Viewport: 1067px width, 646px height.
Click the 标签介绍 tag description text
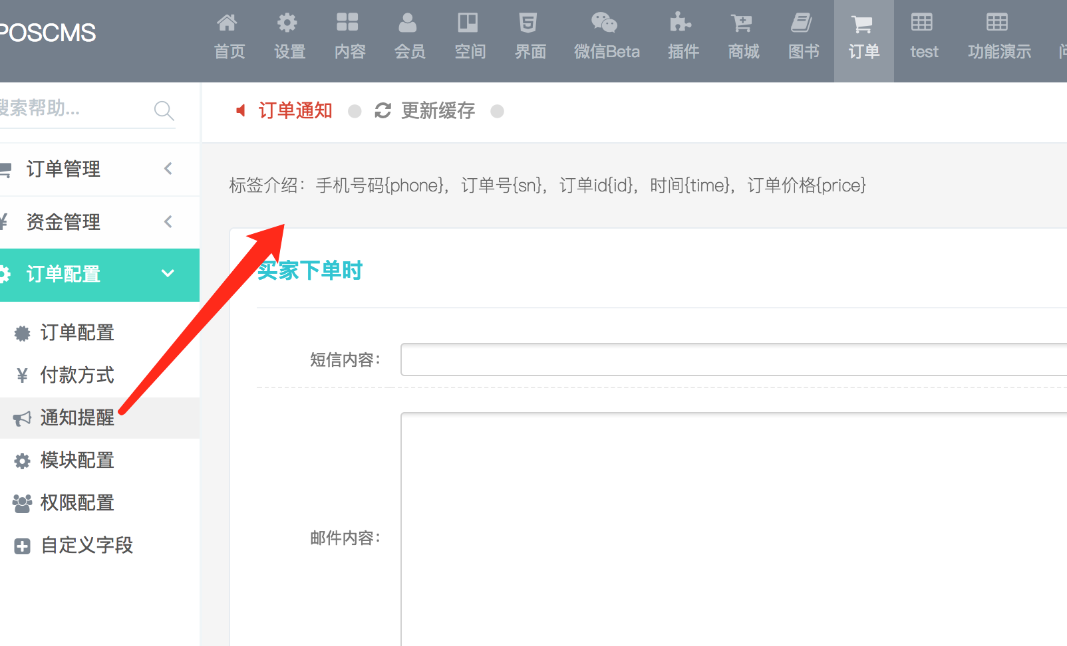(x=547, y=185)
